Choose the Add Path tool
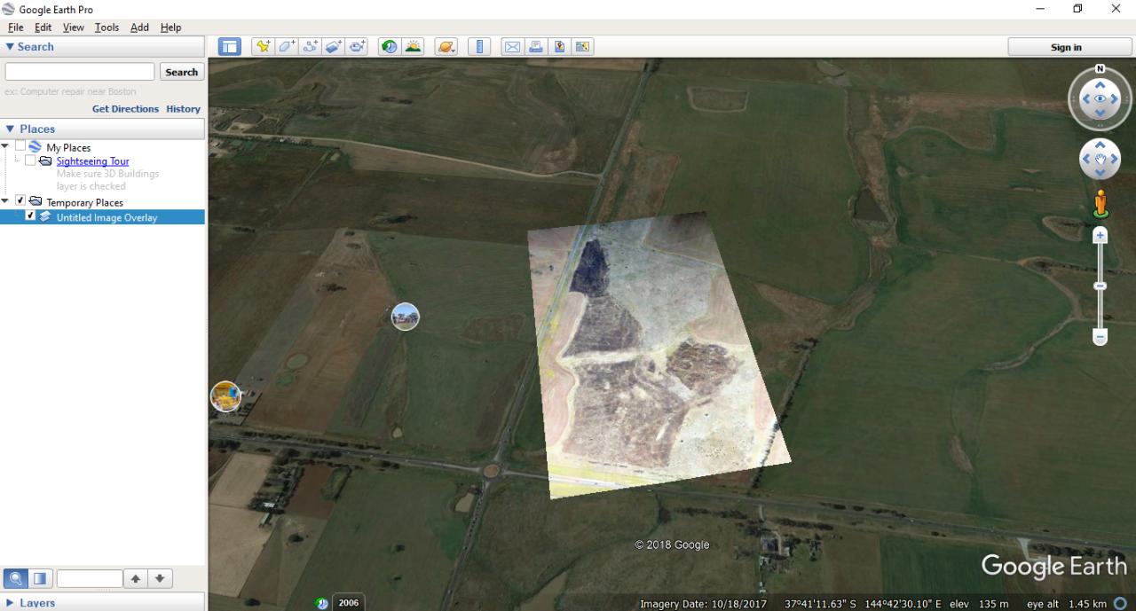 click(311, 47)
